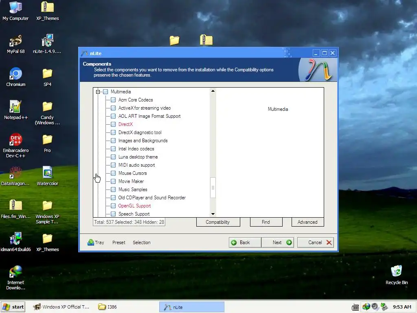Check the Mouse Cursors checkbox
This screenshot has height=313, width=417.
[113, 173]
